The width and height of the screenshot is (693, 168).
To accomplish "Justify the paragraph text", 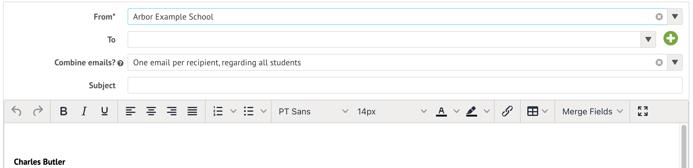I will click(192, 111).
